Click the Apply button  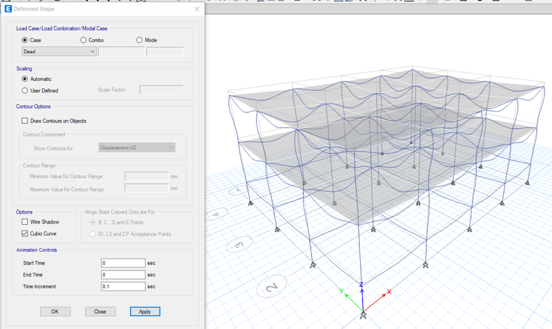145,311
